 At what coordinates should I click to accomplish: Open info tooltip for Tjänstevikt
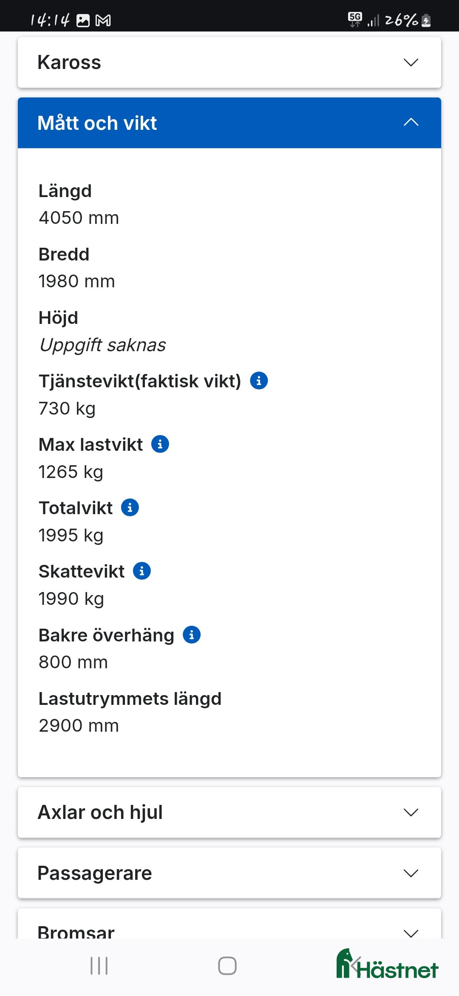click(x=259, y=381)
